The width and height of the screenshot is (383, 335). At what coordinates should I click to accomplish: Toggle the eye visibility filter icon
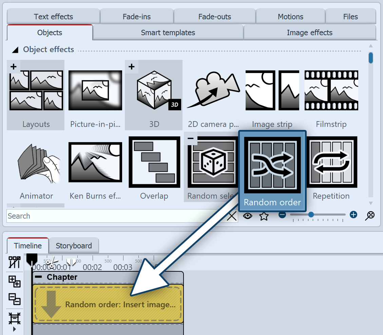pos(248,216)
